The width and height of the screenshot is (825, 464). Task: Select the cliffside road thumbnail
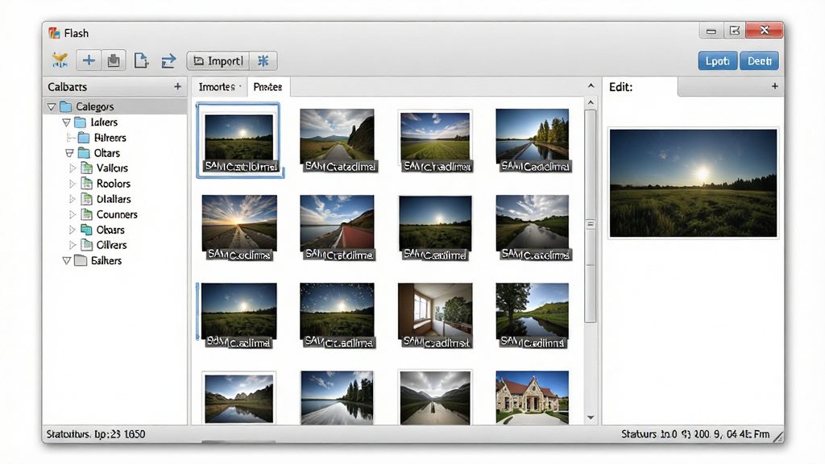coord(338,140)
